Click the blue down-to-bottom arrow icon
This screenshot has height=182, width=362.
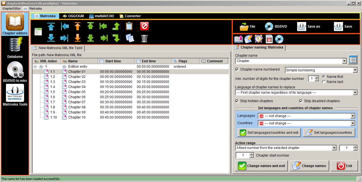51,38
